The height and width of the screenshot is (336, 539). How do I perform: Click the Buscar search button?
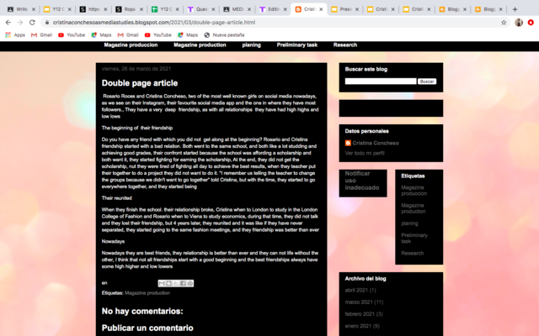[427, 81]
